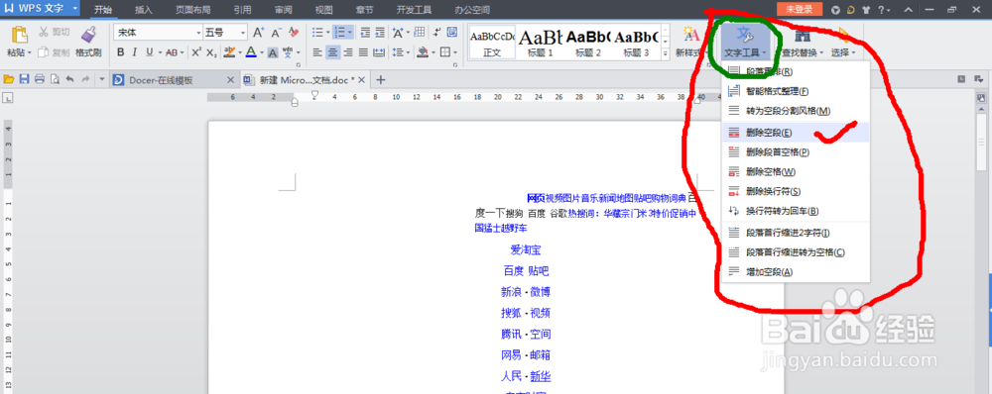Image resolution: width=992 pixels, height=394 pixels.
Task: Click the Save disk icon in quick toolbar
Action: click(x=24, y=79)
